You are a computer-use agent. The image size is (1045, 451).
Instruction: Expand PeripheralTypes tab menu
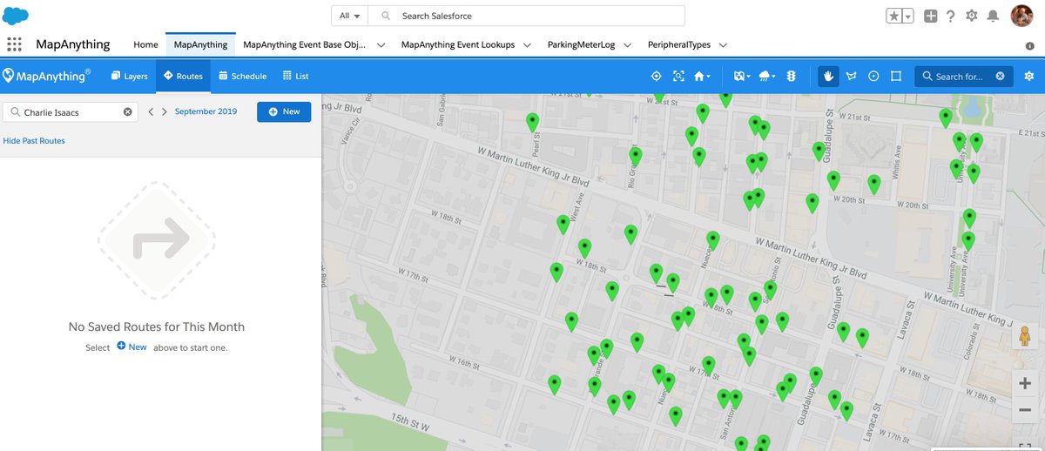click(x=723, y=45)
